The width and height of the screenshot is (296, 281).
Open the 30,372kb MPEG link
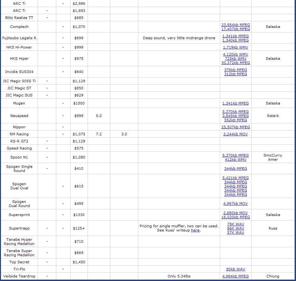[x=236, y=63]
